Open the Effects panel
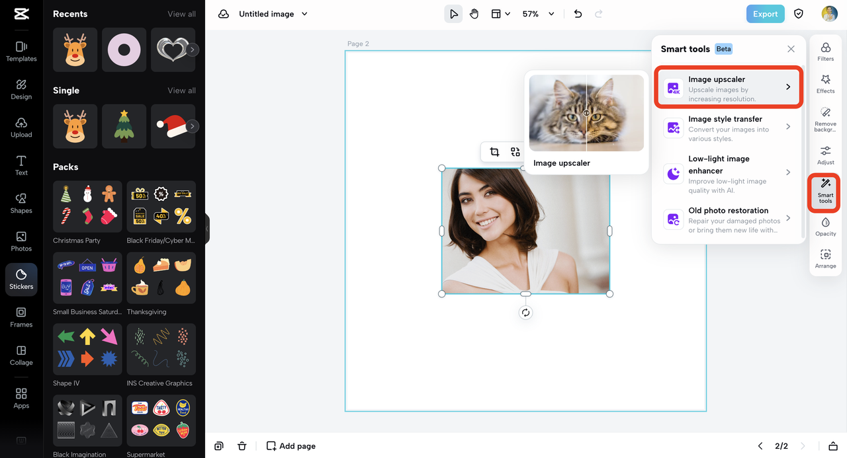This screenshot has height=458, width=847. point(825,83)
